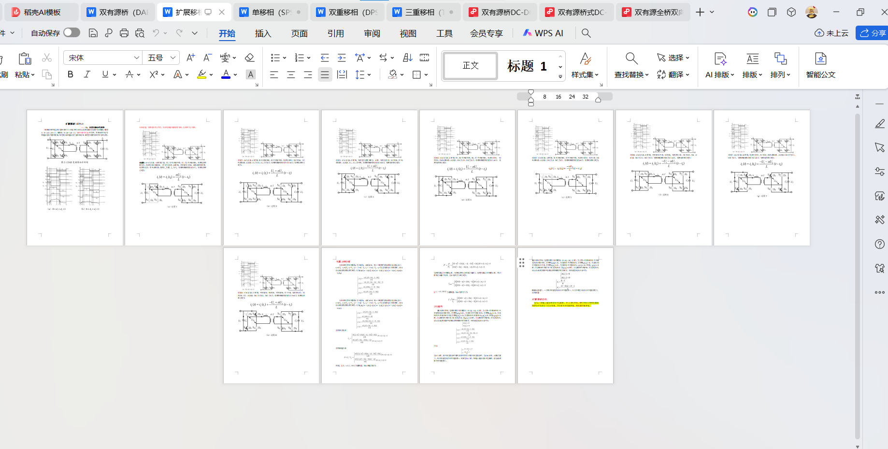This screenshot has width=888, height=449.
Task: Expand the styles gallery list
Action: pos(560,76)
